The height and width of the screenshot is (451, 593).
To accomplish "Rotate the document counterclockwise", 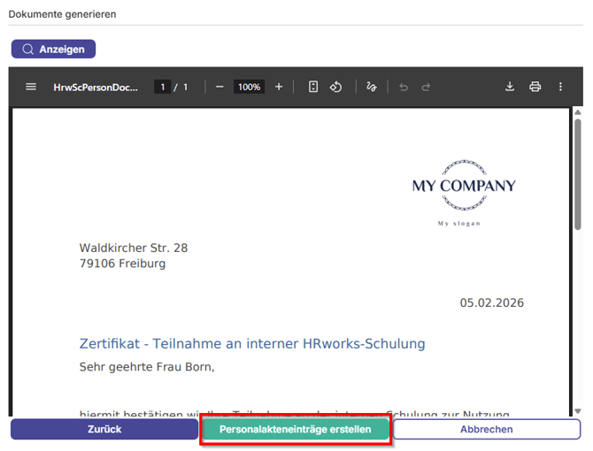I will pyautogui.click(x=336, y=87).
